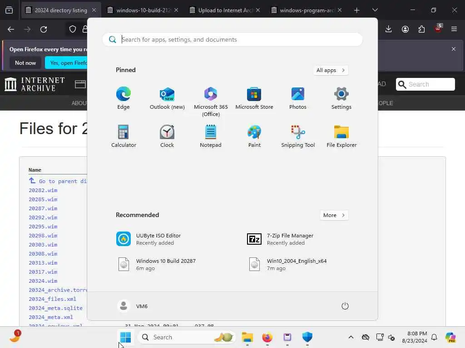465x348 pixels.
Task: Open the Firefox hamburger menu
Action: coord(454,29)
